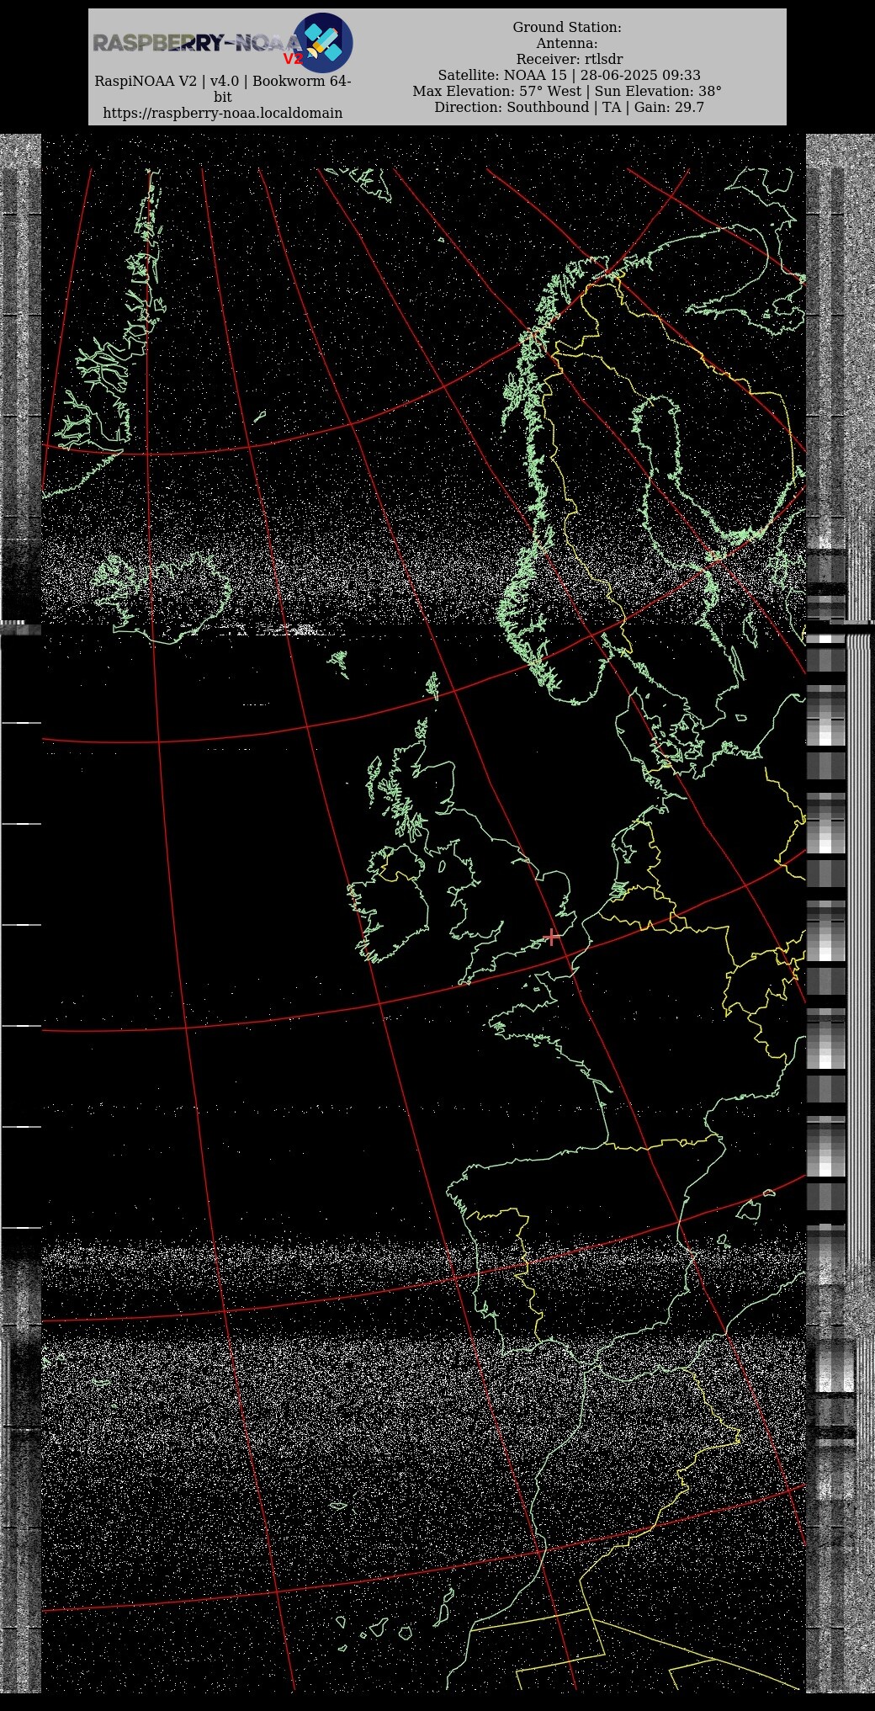The image size is (875, 1711).
Task: Select the 'Ground Station:' header line
Action: [x=567, y=28]
